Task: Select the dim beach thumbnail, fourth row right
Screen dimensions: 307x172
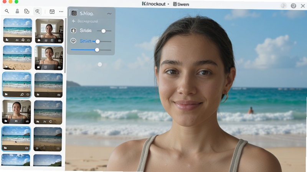Action: click(48, 112)
